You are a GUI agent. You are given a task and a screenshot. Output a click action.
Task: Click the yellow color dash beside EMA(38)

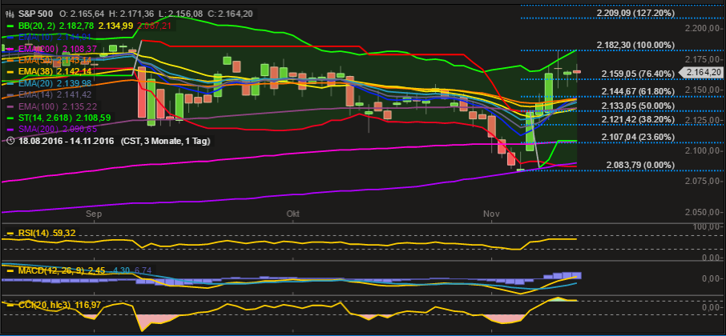tap(11, 72)
